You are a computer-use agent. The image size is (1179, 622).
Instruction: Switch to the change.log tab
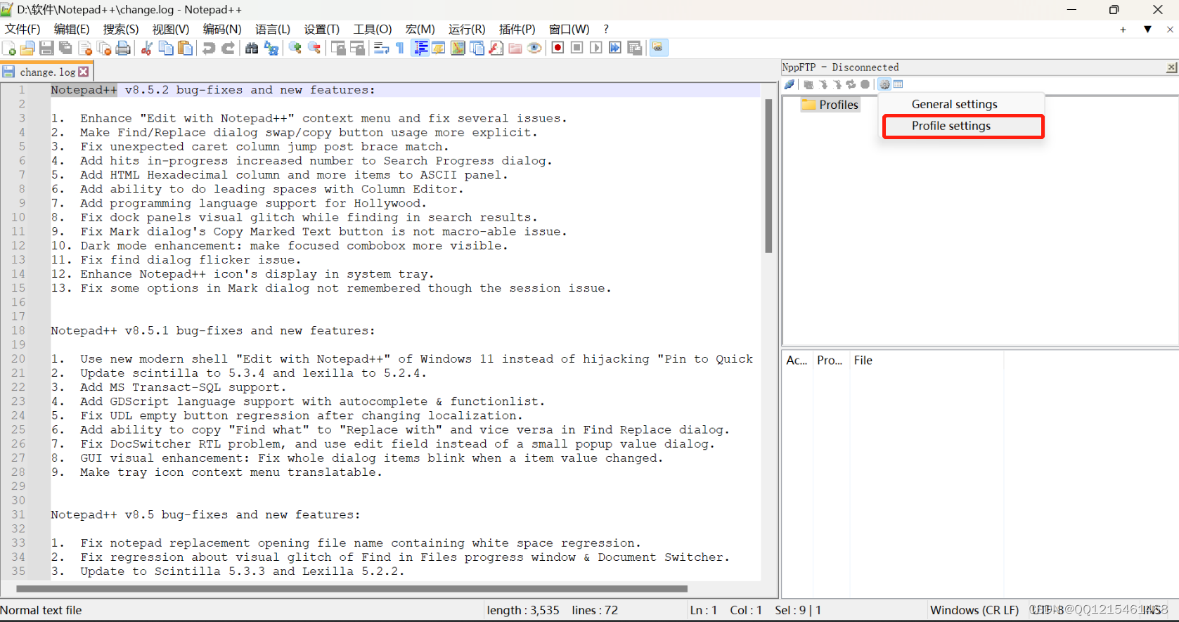click(46, 72)
